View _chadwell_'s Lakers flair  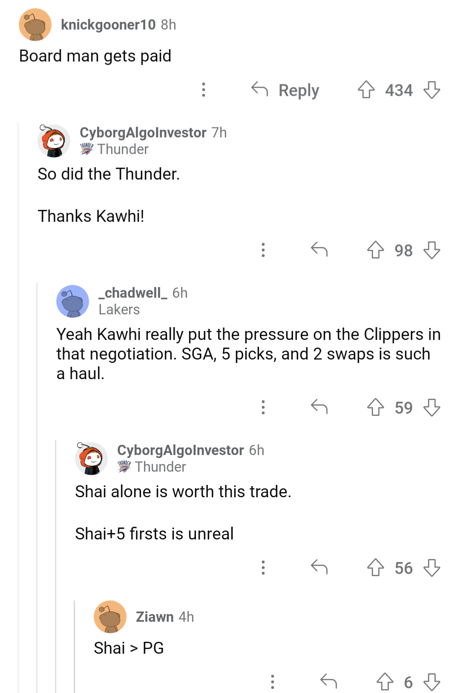tap(119, 310)
